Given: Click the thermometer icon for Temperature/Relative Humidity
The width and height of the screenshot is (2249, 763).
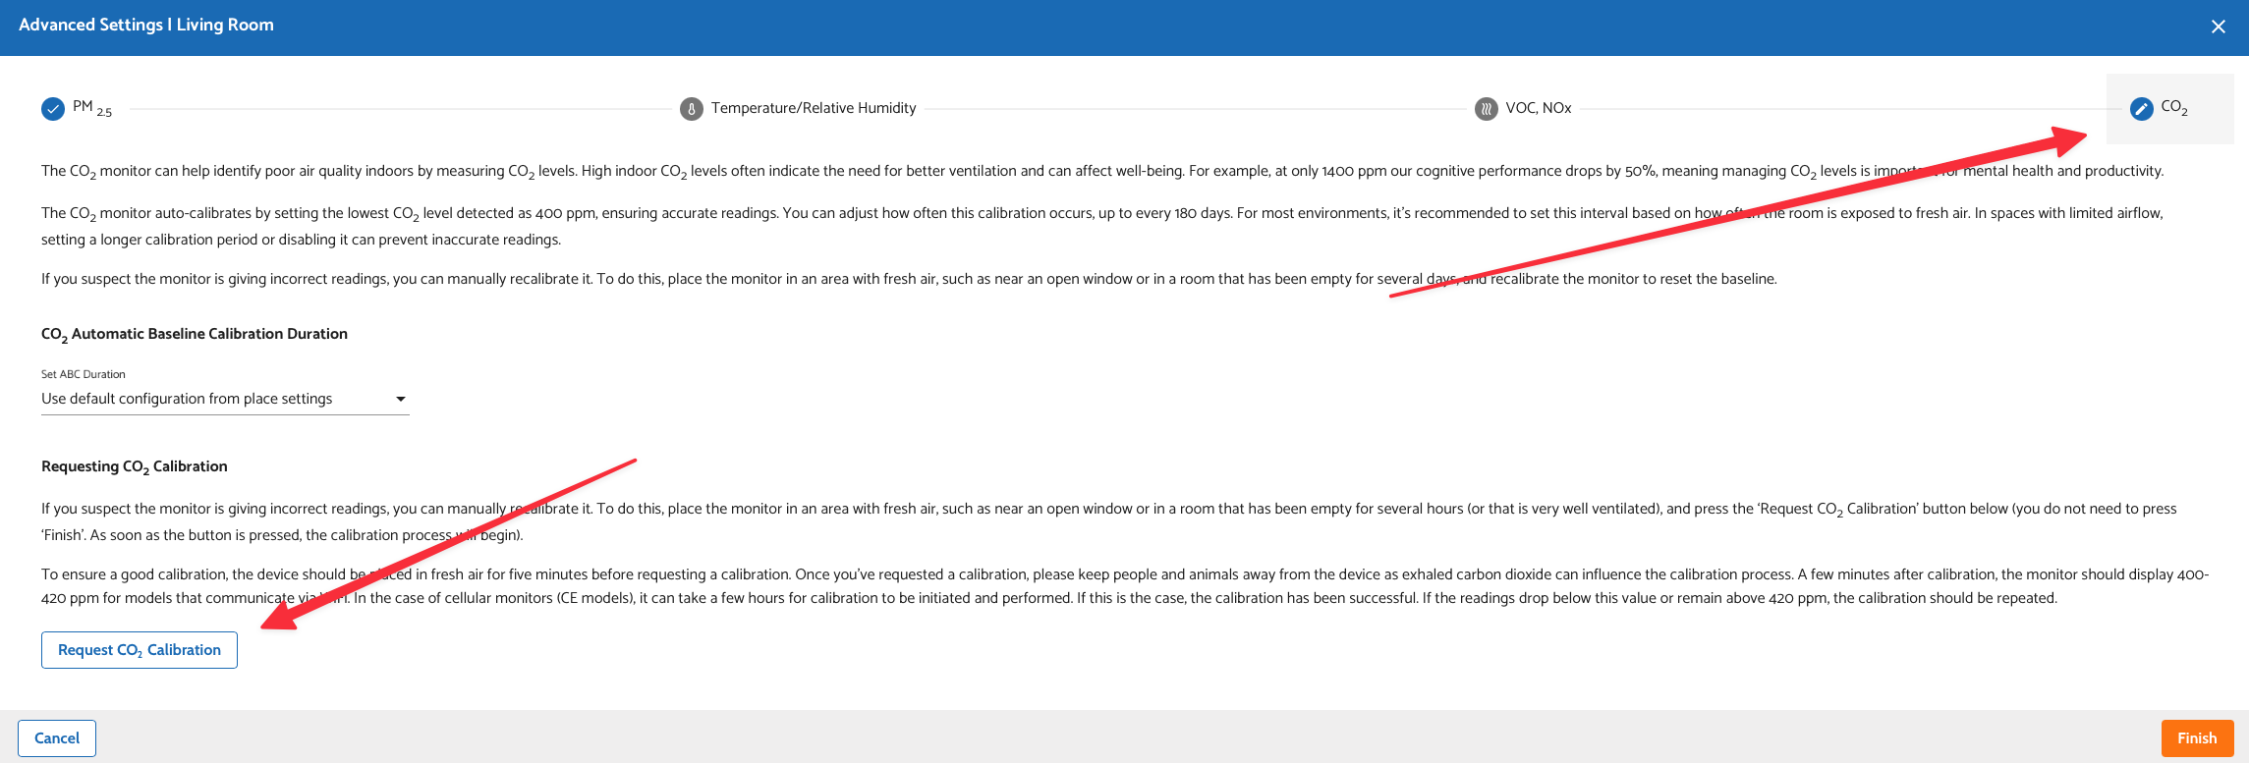Looking at the screenshot, I should pyautogui.click(x=692, y=109).
